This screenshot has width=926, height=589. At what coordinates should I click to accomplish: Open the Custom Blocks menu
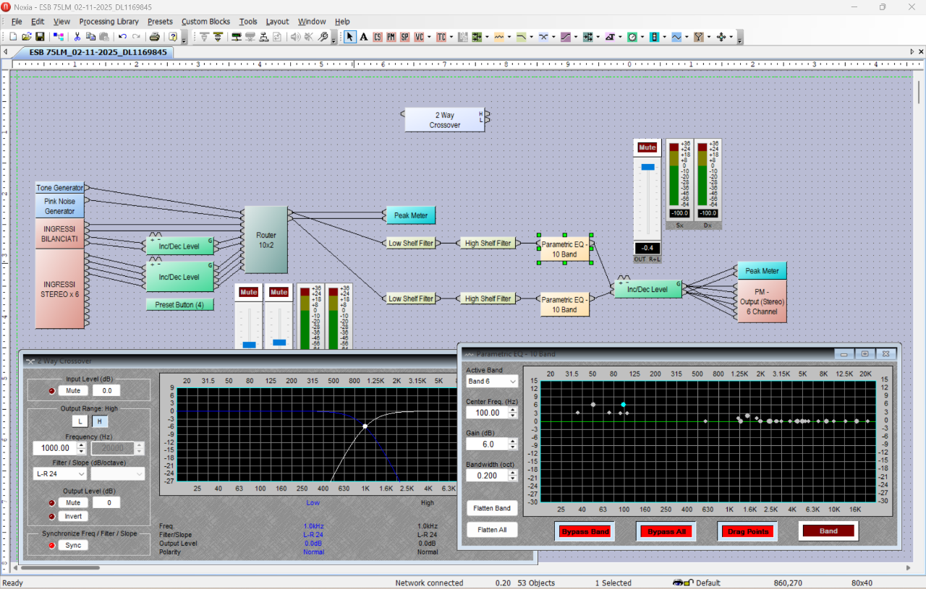(x=205, y=22)
